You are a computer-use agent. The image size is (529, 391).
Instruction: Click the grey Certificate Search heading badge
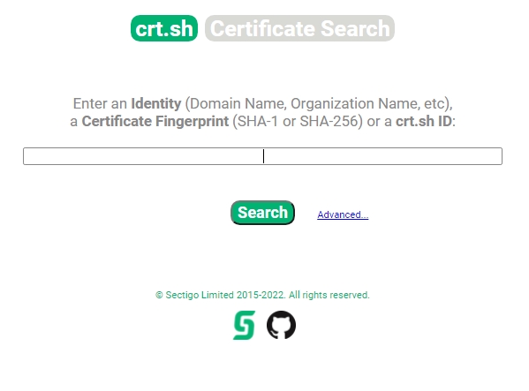[x=299, y=28]
